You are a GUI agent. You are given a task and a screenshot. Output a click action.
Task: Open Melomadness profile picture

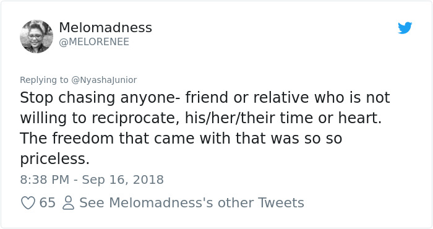click(36, 36)
